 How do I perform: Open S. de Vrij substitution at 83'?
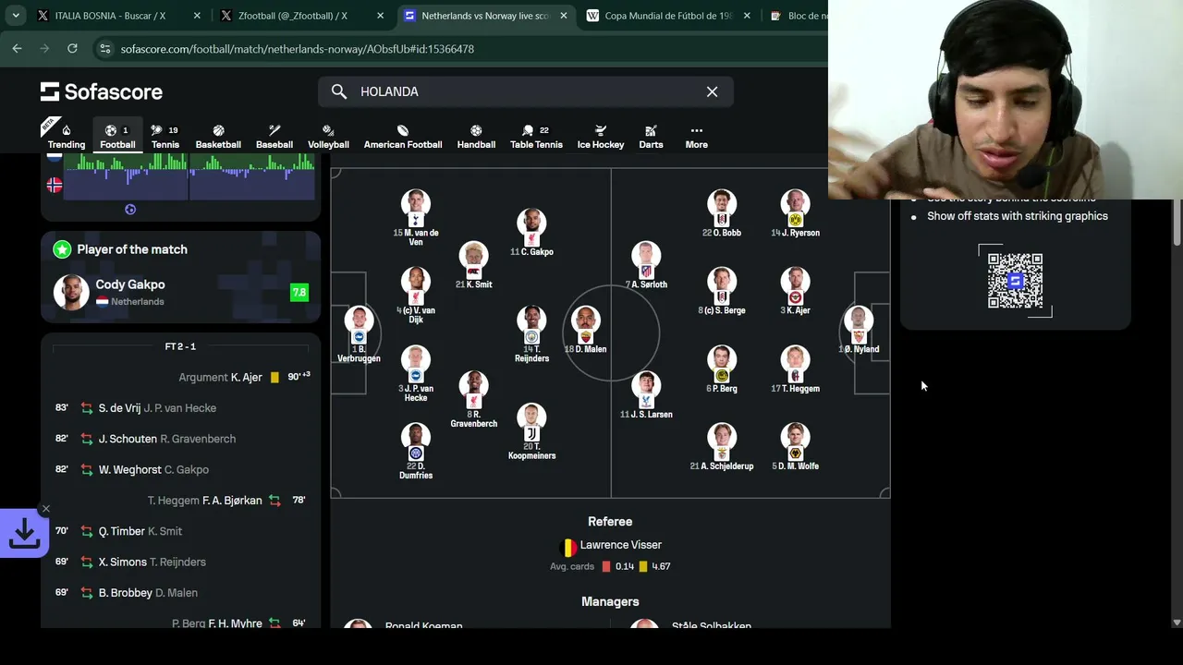(x=180, y=408)
